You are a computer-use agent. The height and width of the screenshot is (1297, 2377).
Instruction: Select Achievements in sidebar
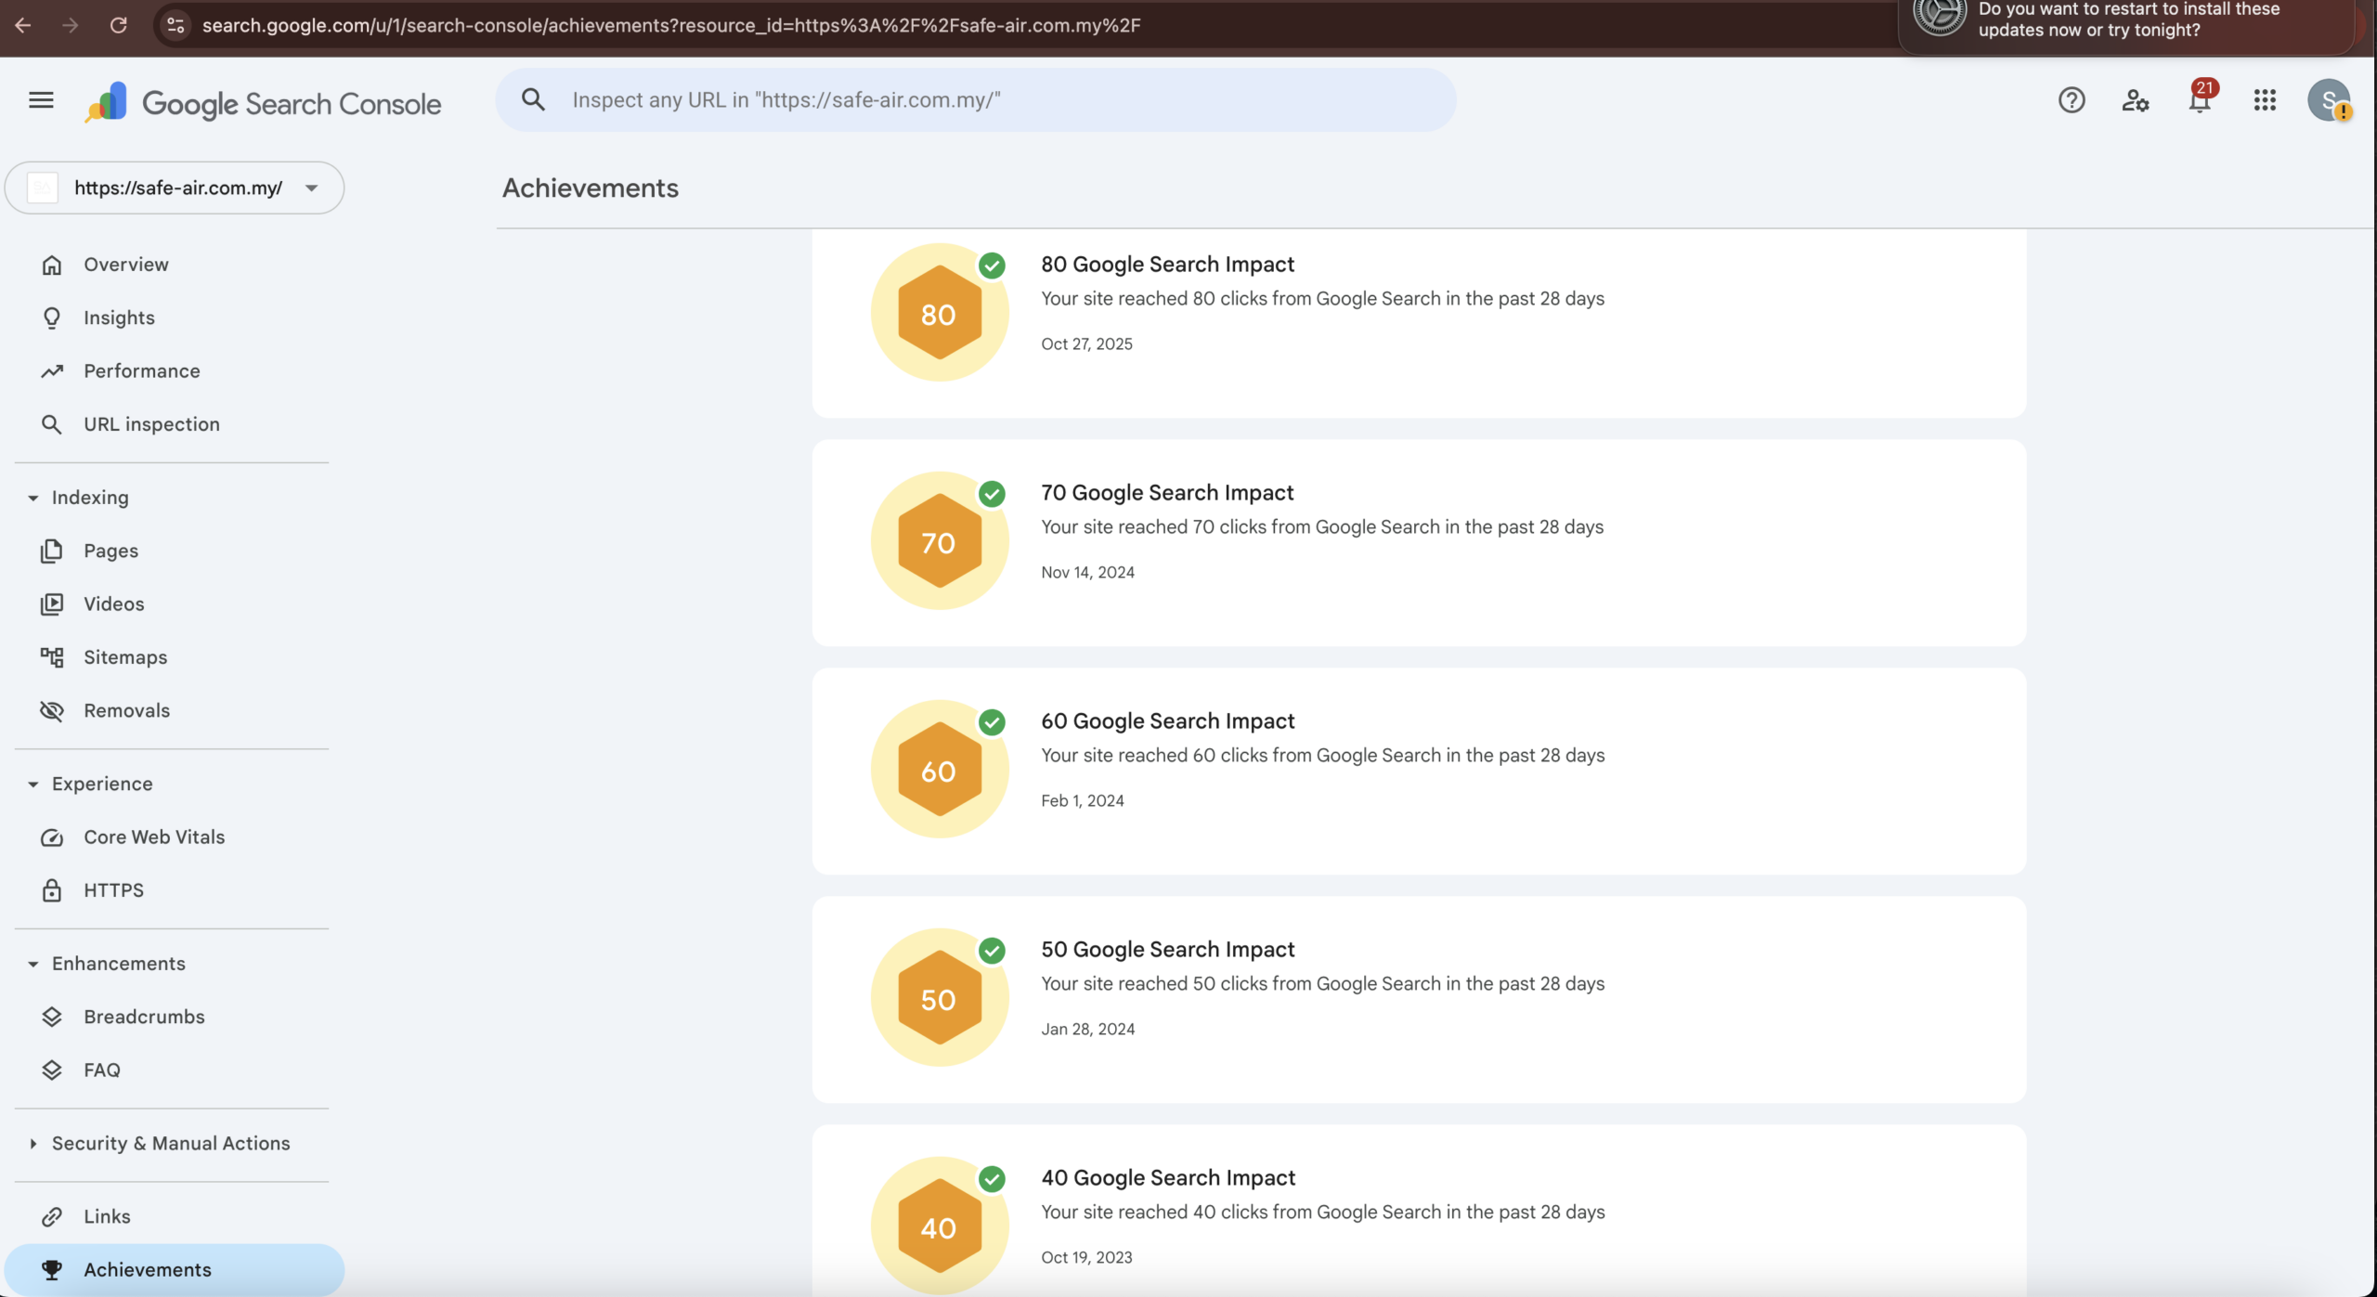click(175, 1269)
